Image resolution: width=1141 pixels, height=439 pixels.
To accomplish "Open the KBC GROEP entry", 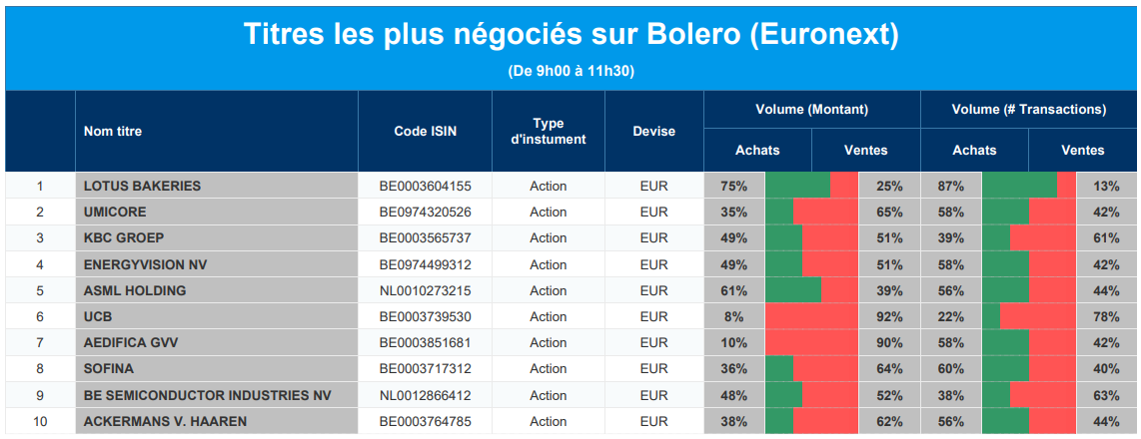I will pyautogui.click(x=124, y=238).
